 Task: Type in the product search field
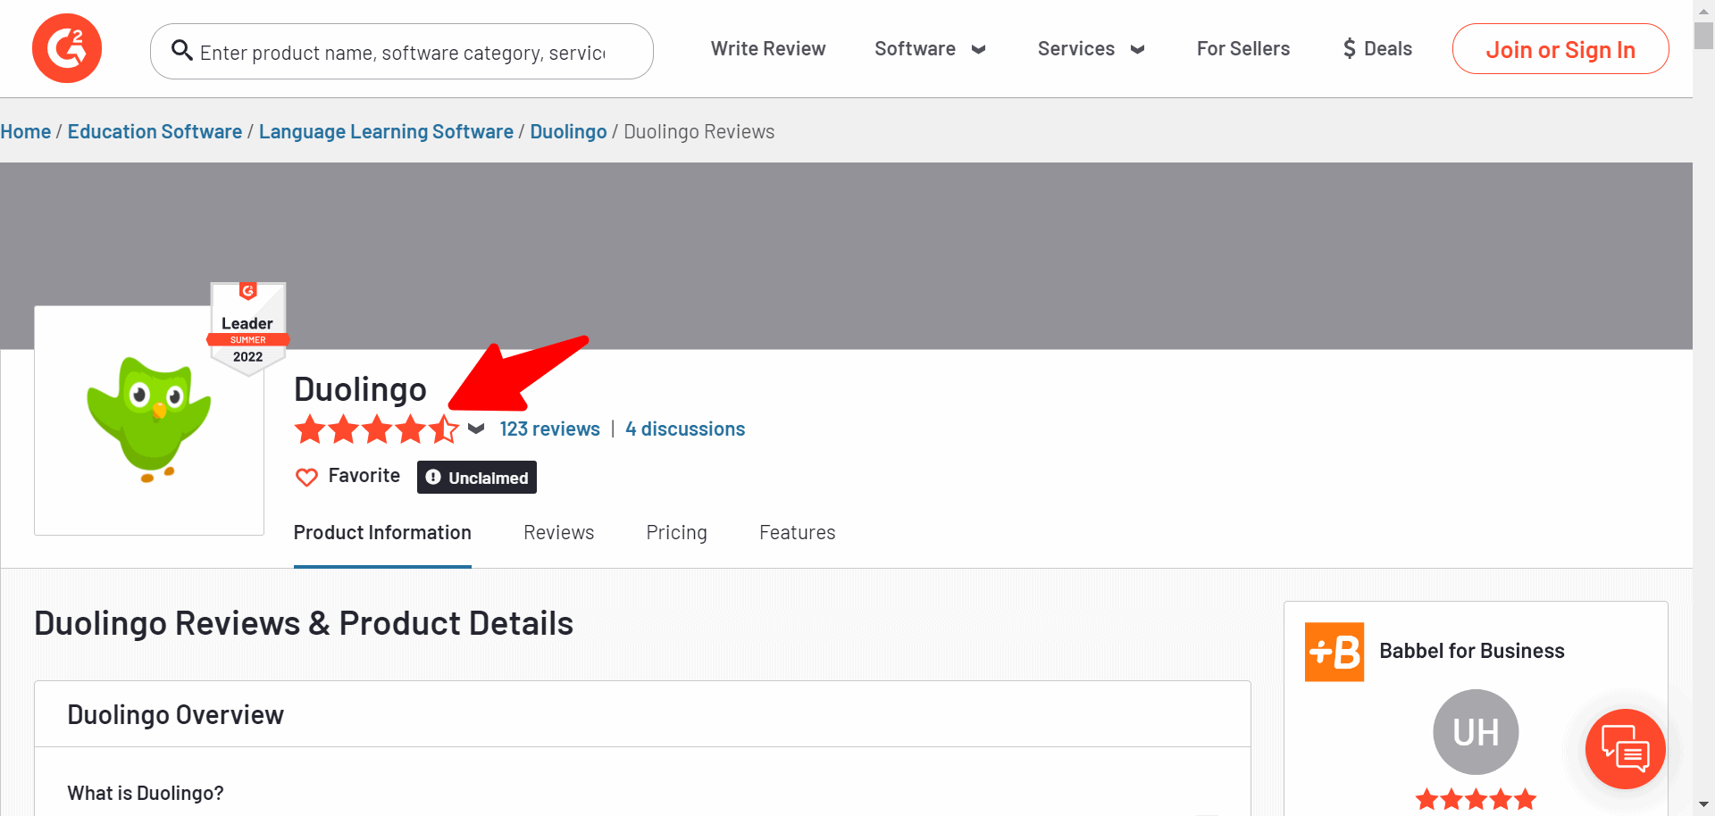click(402, 53)
